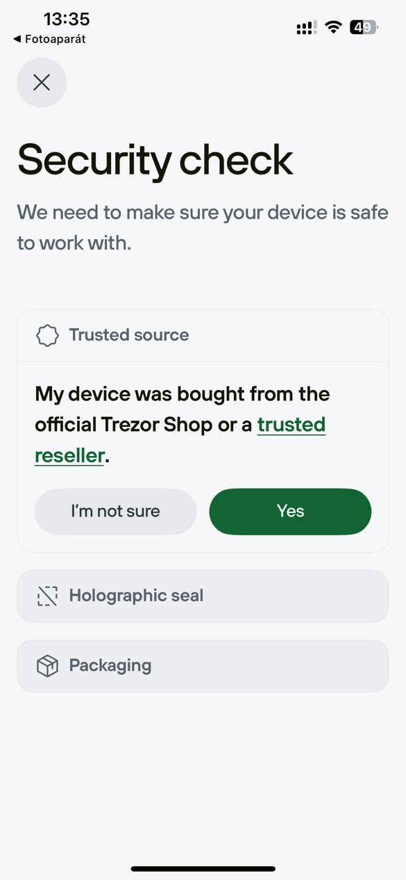Click the Trusted source badge icon

(47, 335)
